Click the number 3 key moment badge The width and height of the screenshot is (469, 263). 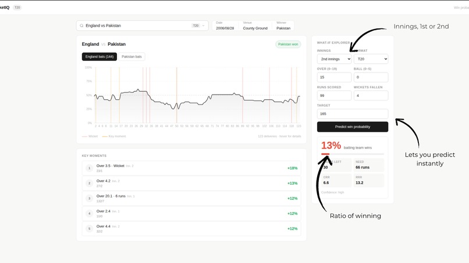click(x=89, y=198)
